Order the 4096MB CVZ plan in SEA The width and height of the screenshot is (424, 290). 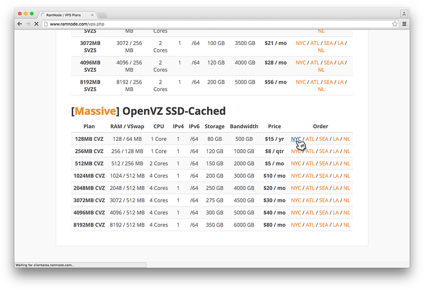tap(324, 213)
